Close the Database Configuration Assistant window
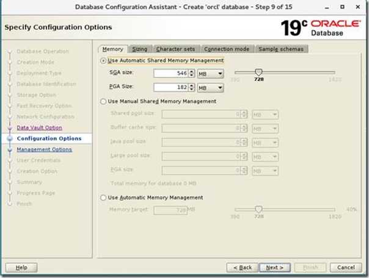 pyautogui.click(x=358, y=7)
